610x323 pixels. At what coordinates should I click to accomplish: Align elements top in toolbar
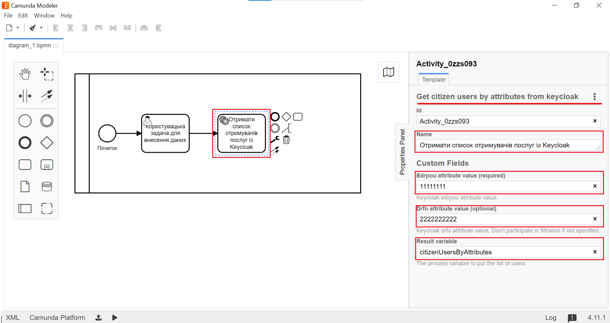(99, 28)
